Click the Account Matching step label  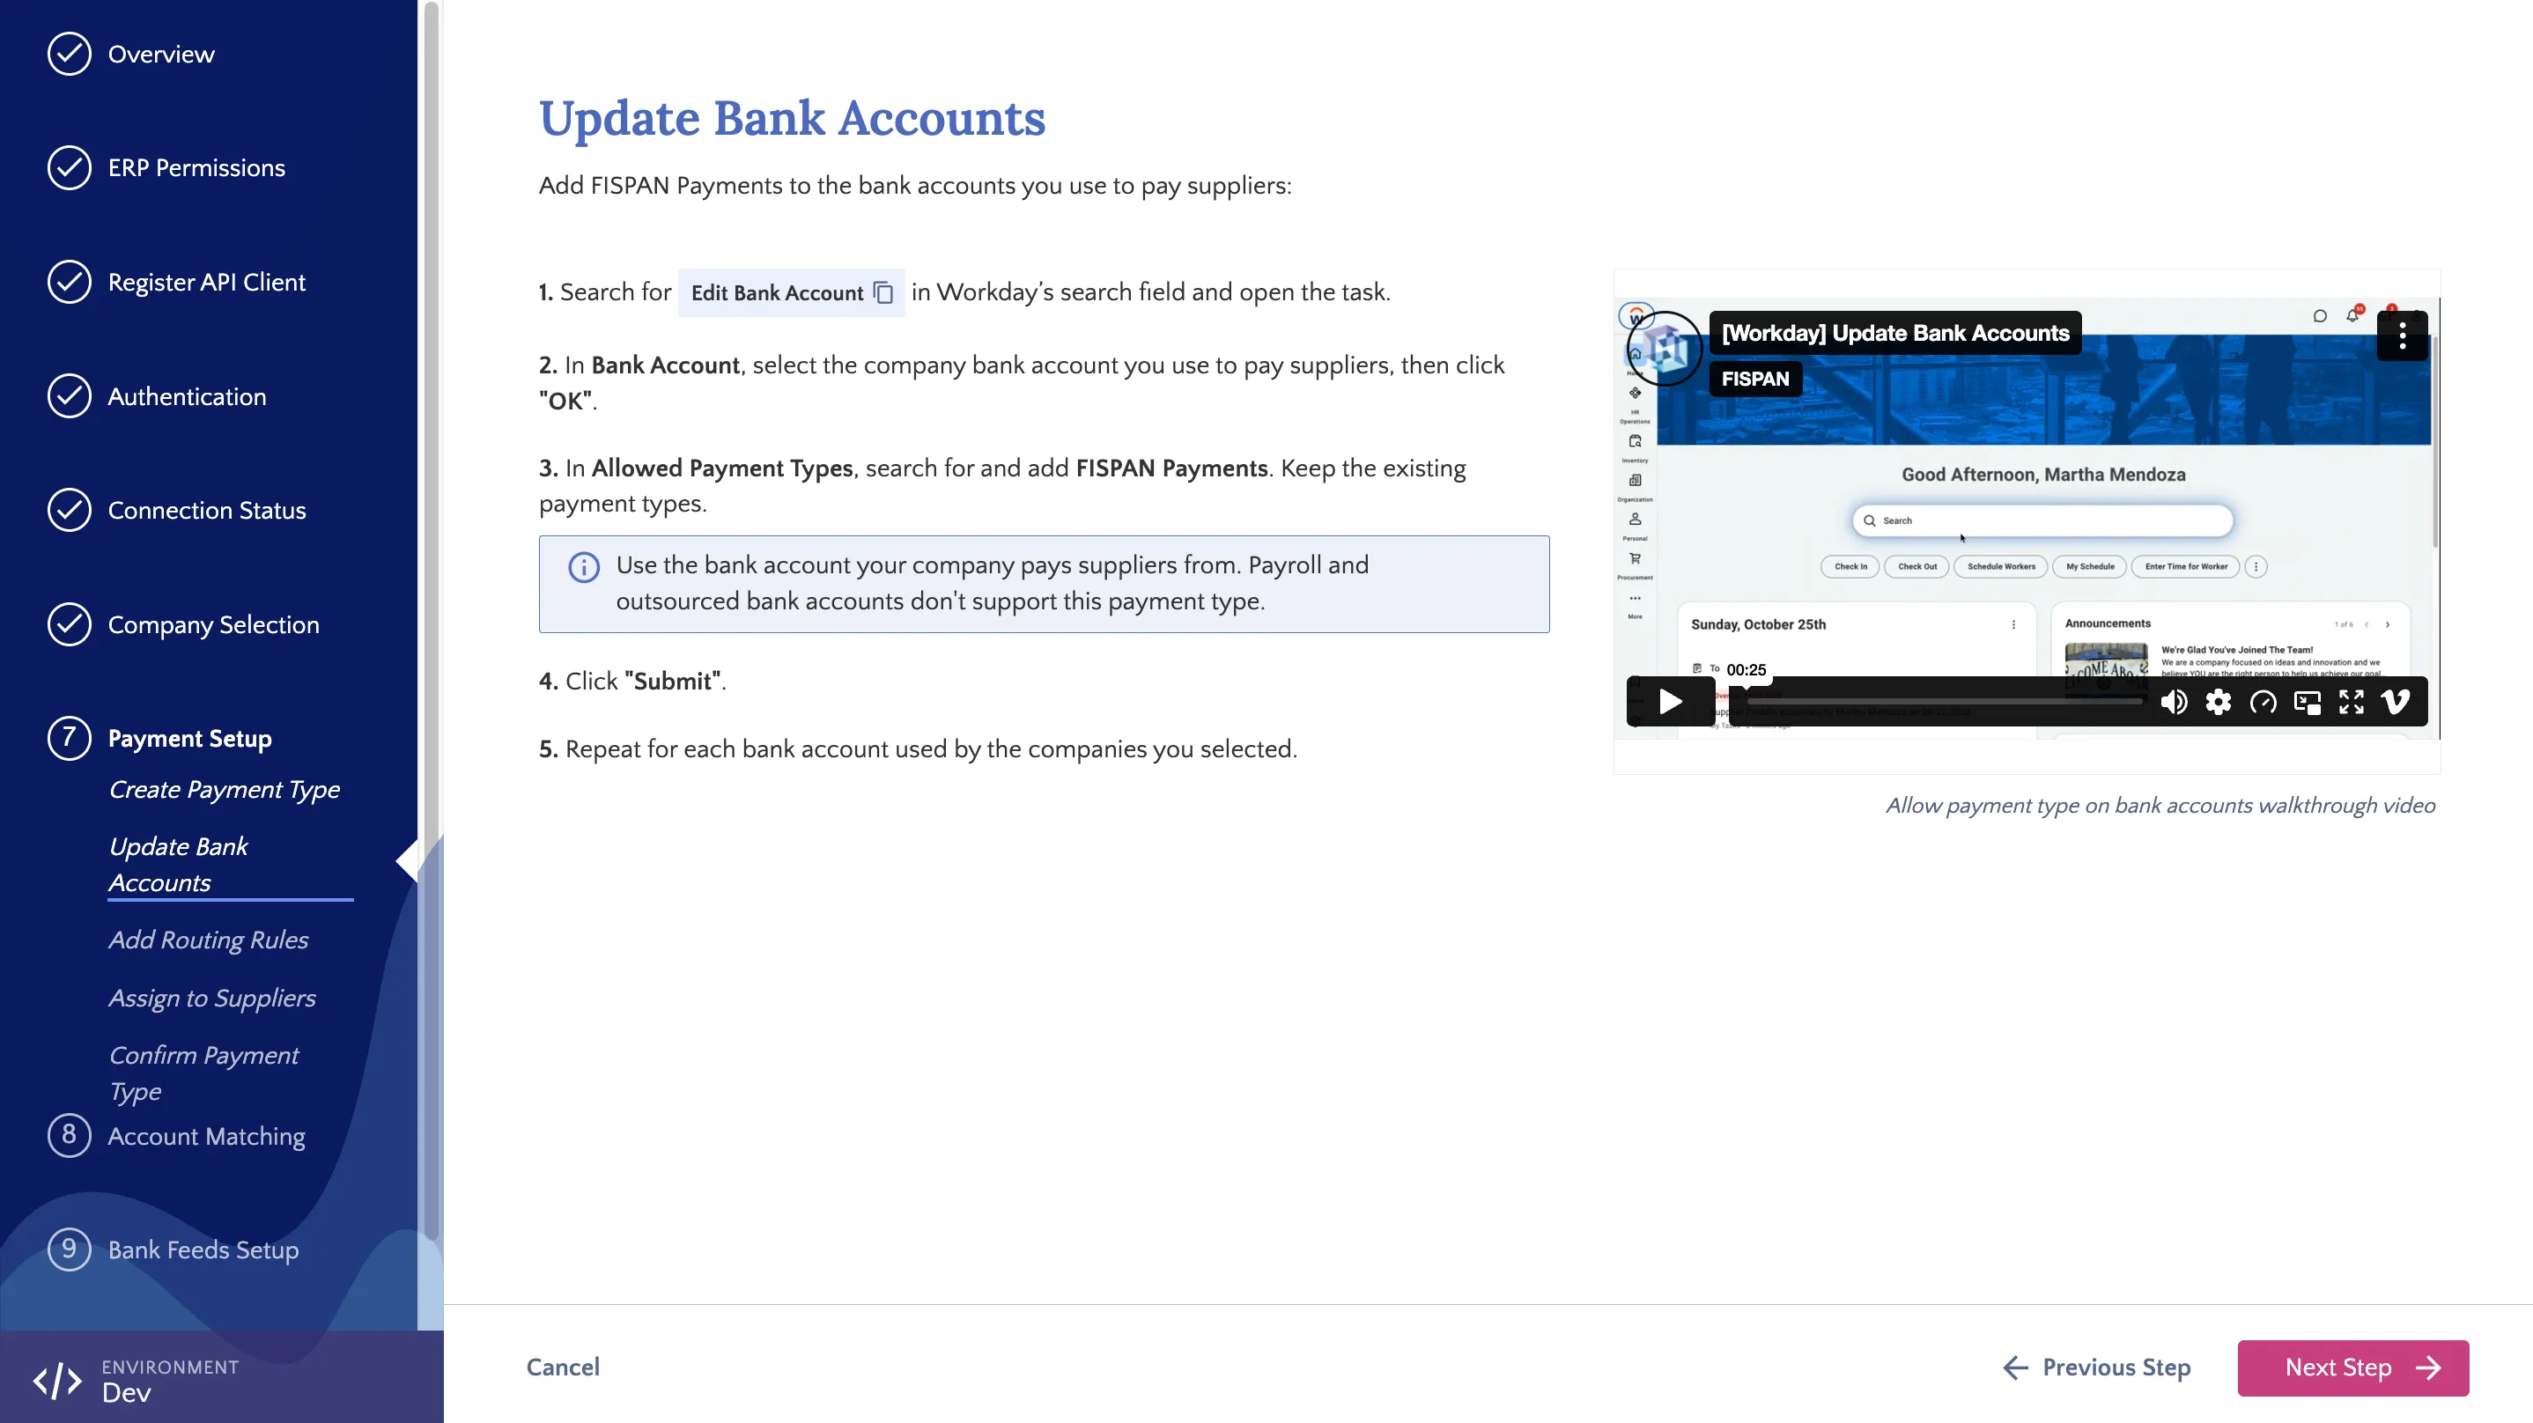(206, 1136)
